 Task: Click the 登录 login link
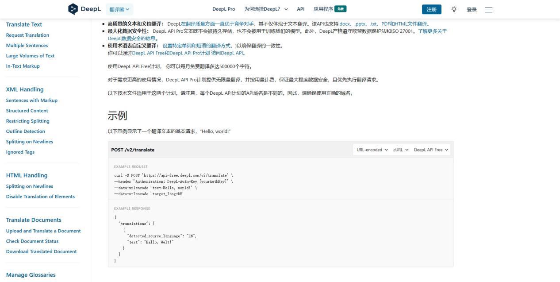(472, 9)
